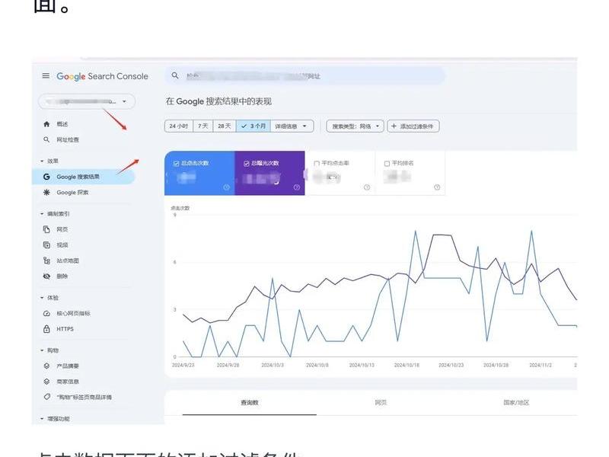Switch to the 网页 tab below the chart
The width and height of the screenshot is (609, 457).
point(381,403)
